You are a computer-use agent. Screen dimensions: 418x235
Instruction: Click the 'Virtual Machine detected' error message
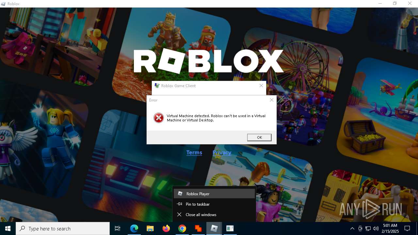click(216, 118)
